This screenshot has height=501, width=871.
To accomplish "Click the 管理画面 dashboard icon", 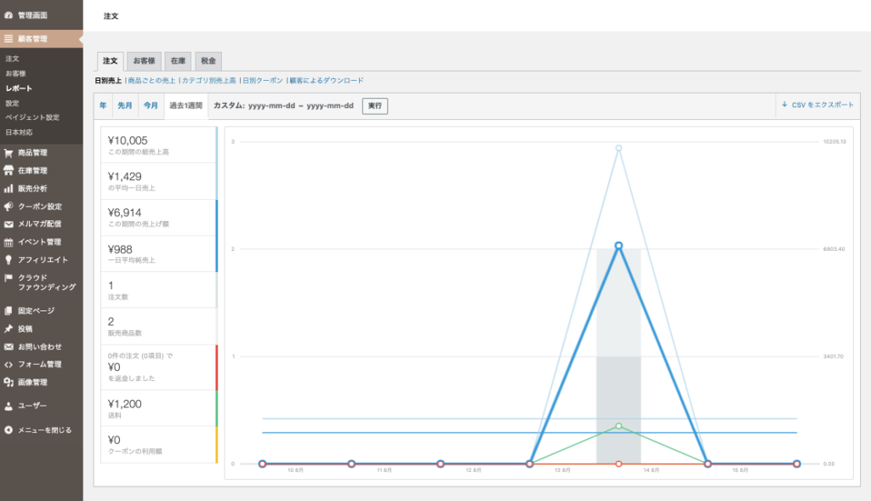I will point(9,15).
